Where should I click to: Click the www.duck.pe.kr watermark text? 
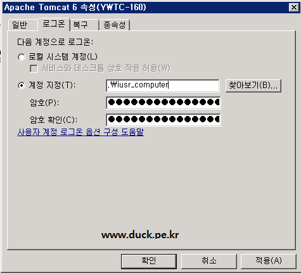coord(140,234)
